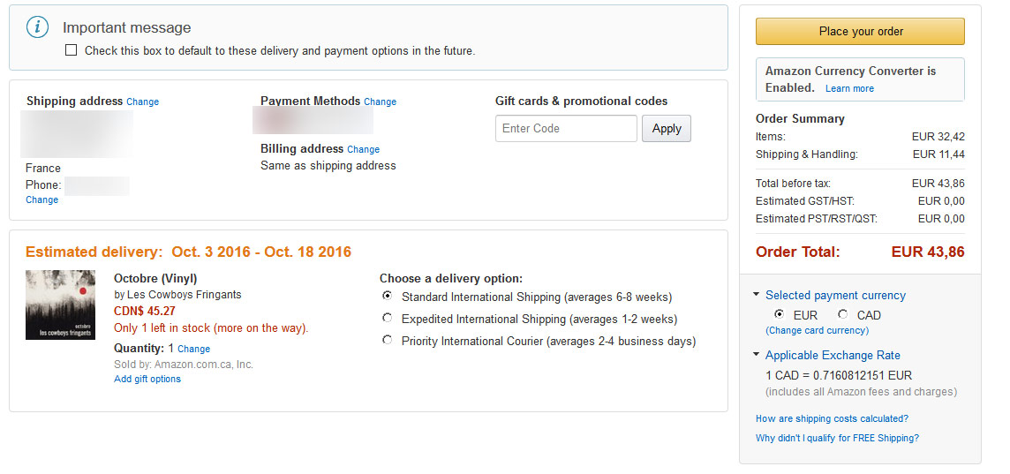The width and height of the screenshot is (1010, 474).
Task: Open the Octobre vinyl album thumbnail
Action: point(61,305)
